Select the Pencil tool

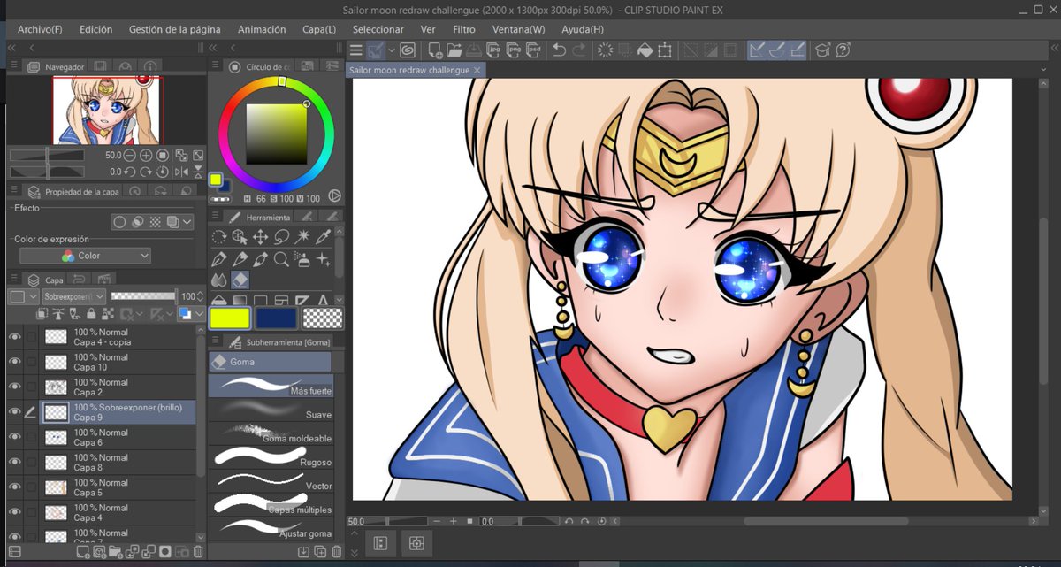[240, 259]
